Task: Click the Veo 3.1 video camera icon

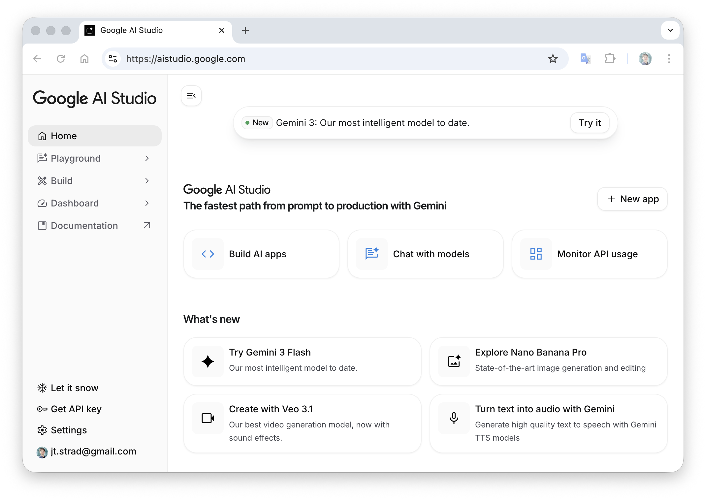Action: pyautogui.click(x=208, y=418)
